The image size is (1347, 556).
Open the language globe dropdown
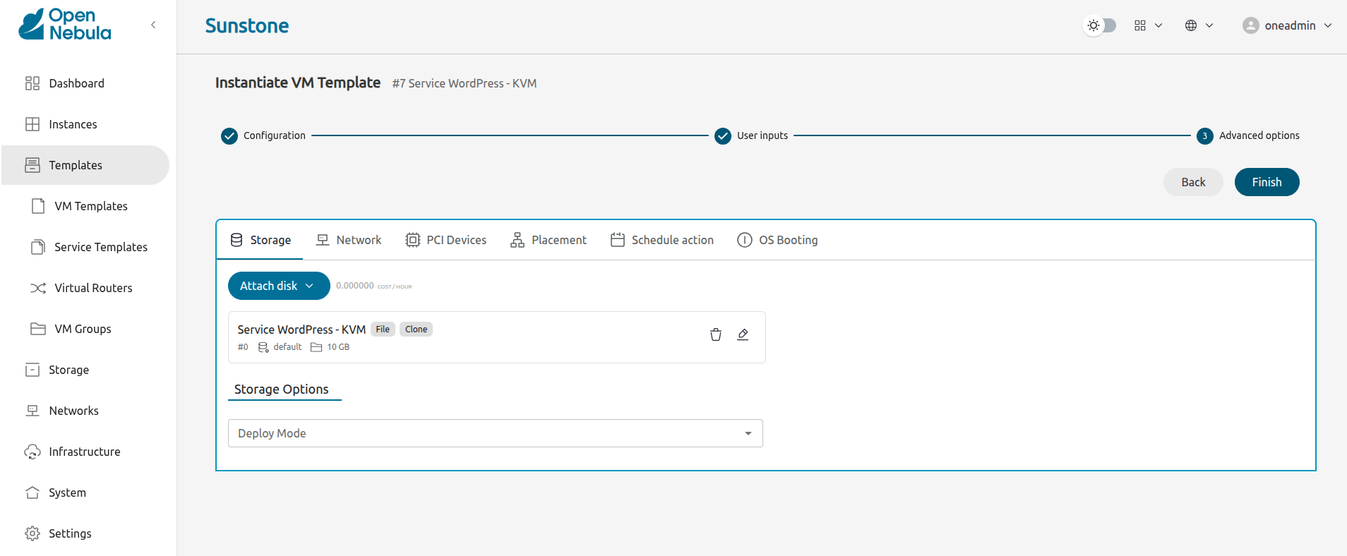[x=1199, y=25]
